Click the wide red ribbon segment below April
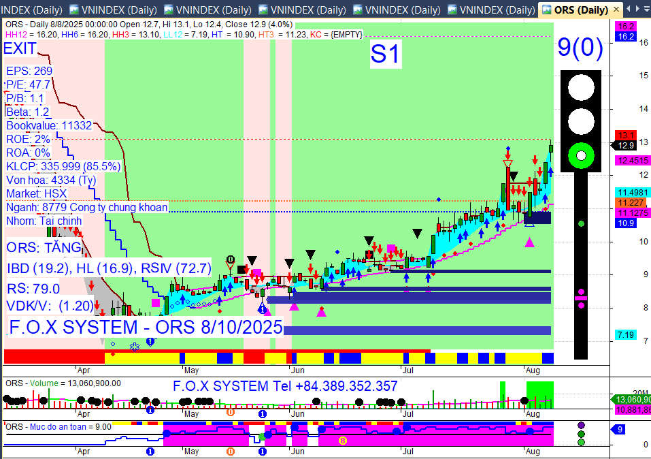 (54, 357)
